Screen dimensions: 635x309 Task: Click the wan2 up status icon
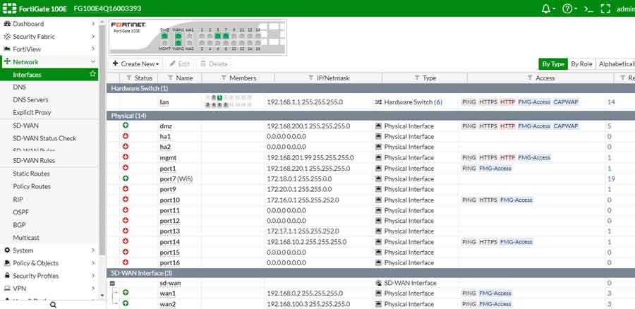pos(126,303)
